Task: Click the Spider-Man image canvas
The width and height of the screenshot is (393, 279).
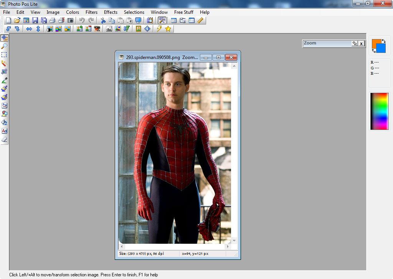Action: tap(175, 153)
